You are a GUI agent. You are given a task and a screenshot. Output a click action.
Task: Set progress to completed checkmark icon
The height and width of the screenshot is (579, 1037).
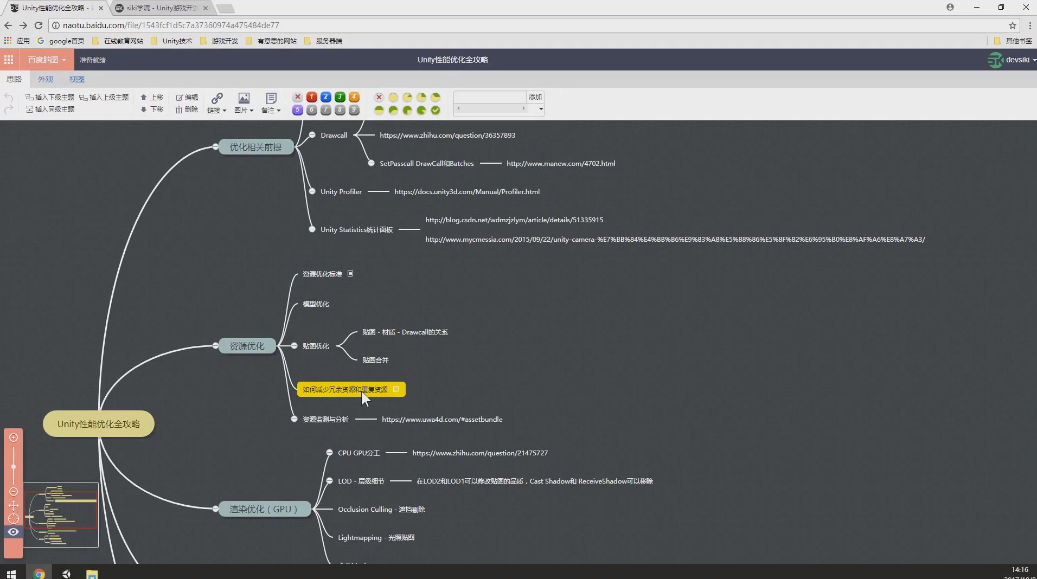tap(436, 110)
